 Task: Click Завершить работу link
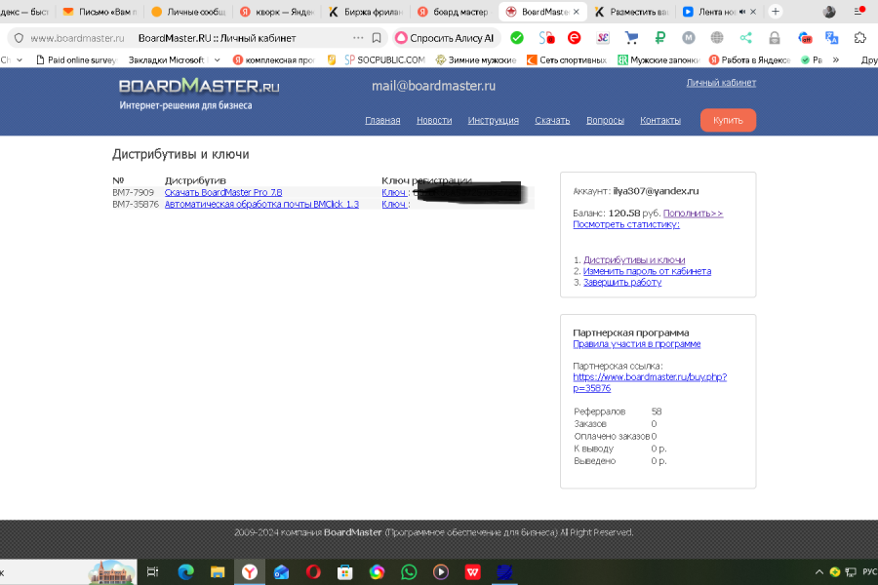pos(622,282)
